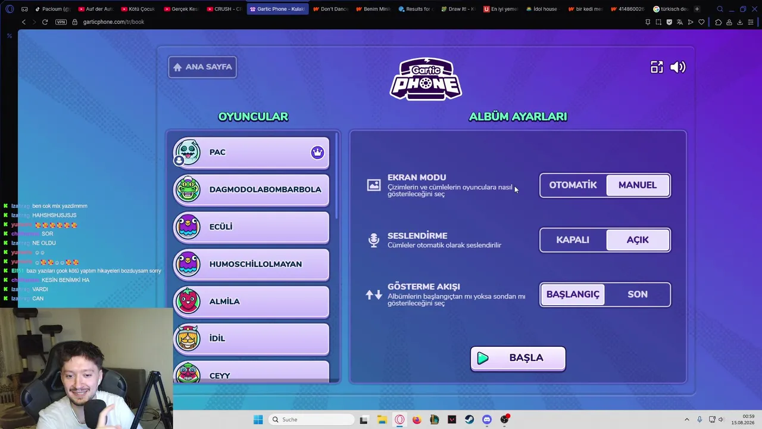Image resolution: width=762 pixels, height=429 pixels.
Task: Select player İDİL in the list
Action: tap(251, 338)
